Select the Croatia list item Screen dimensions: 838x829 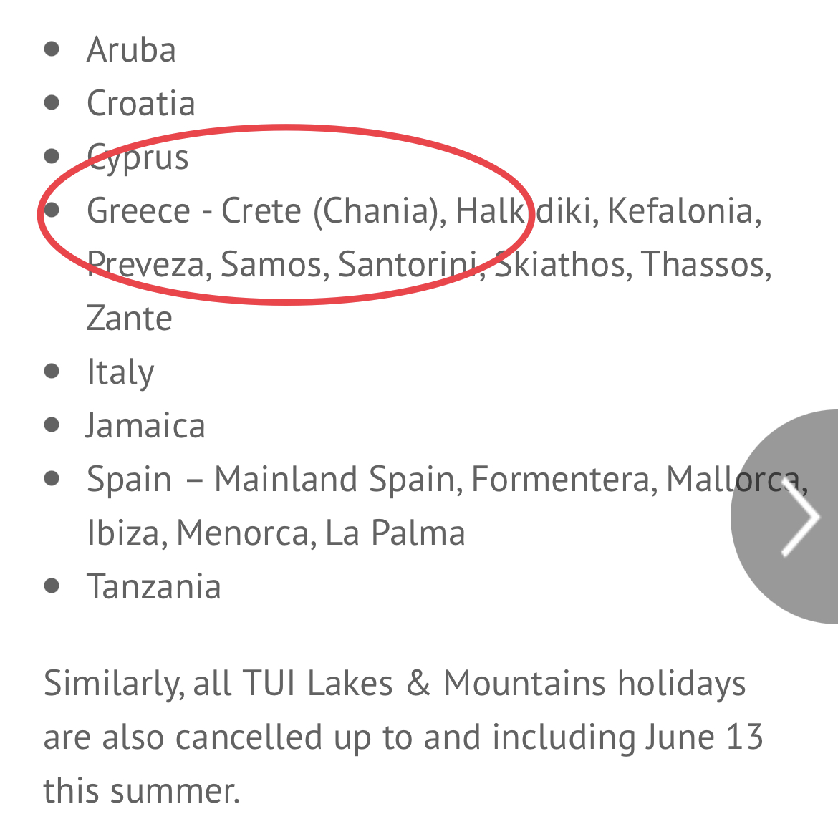[x=140, y=103]
